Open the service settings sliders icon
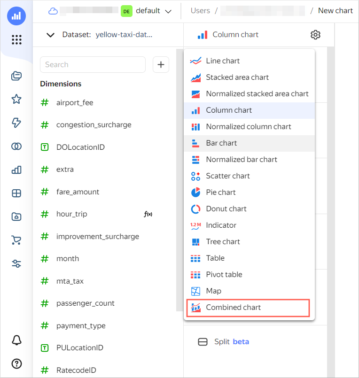The image size is (359, 378). tap(16, 263)
